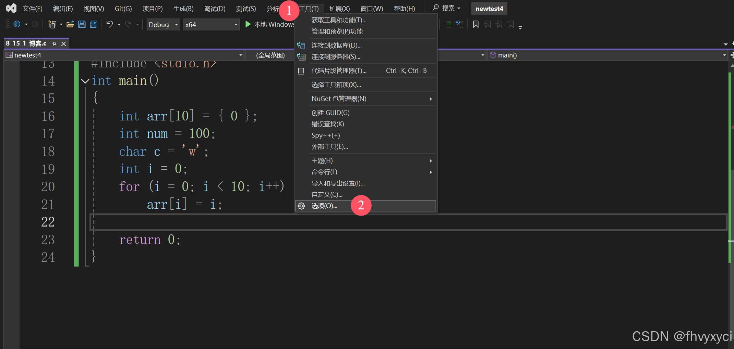Select 导入和导出设置(I)... menu entry
734x349 pixels.
click(365, 183)
